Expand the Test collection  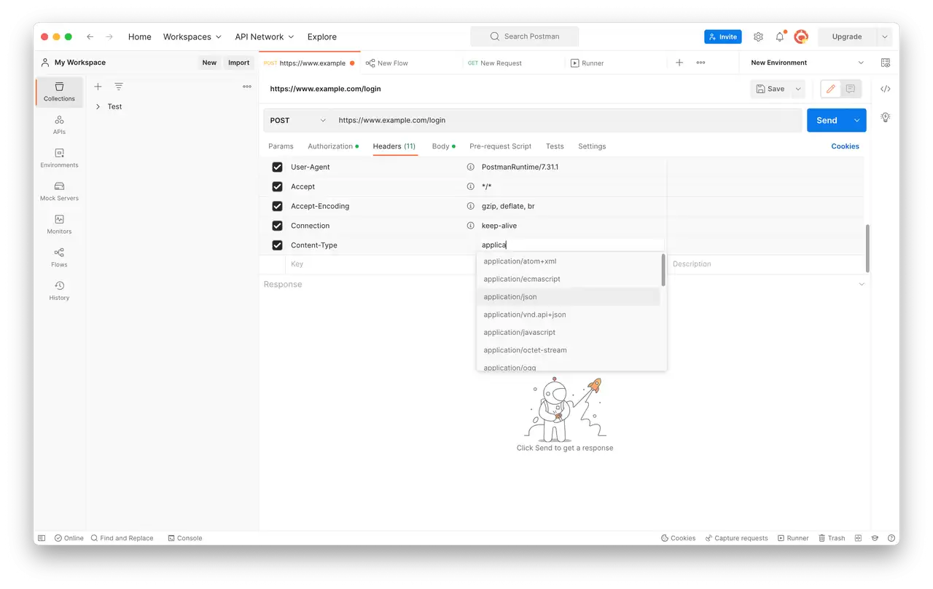point(98,106)
